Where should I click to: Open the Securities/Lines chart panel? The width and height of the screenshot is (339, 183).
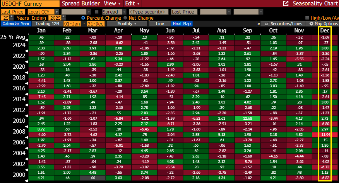283,24
